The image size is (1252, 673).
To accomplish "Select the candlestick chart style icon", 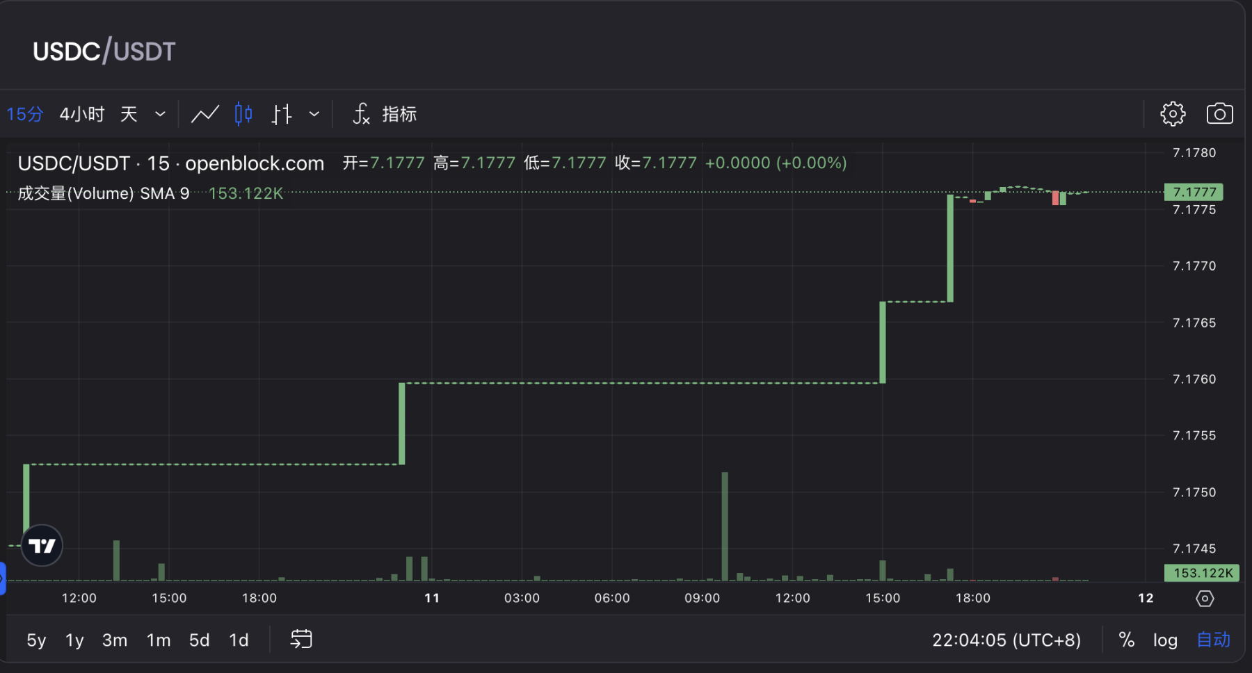I will pos(243,114).
